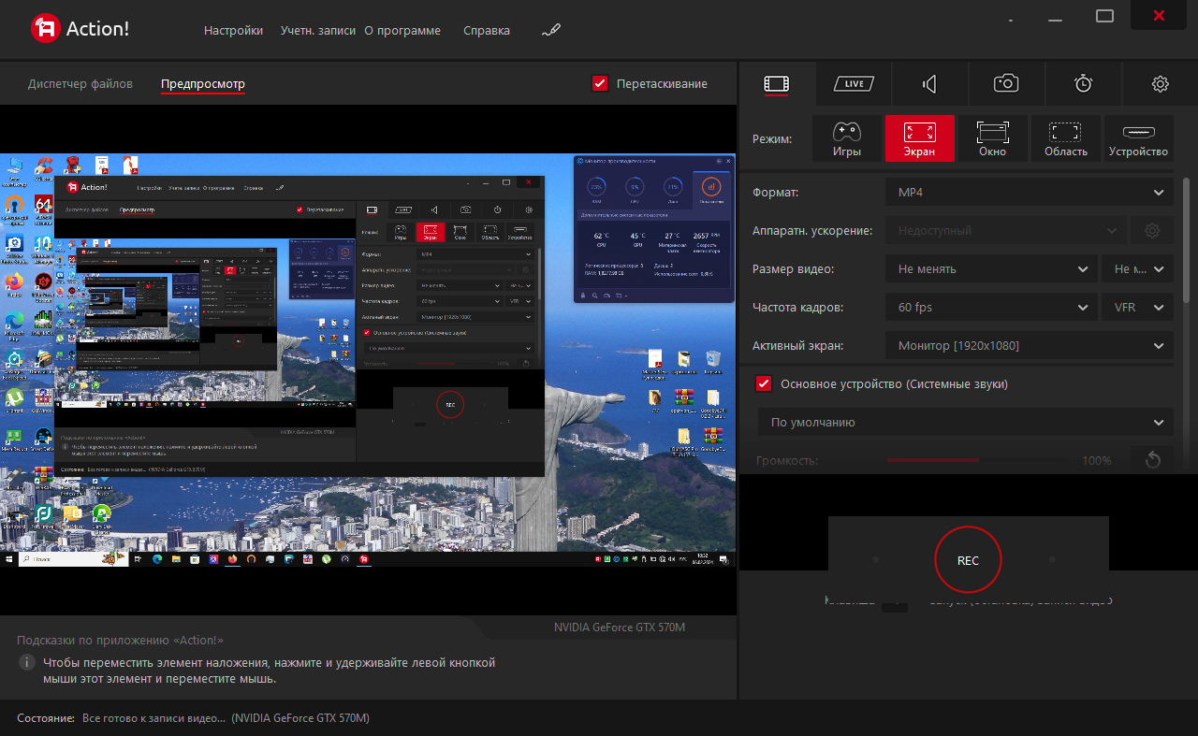Select the Окно recording mode
The height and width of the screenshot is (736, 1198).
point(992,138)
